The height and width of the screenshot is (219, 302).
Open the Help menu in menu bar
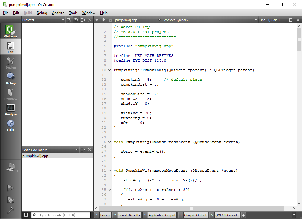tap(104, 13)
